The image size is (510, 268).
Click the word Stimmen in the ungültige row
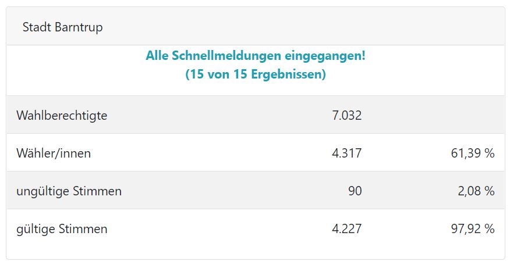pos(97,191)
